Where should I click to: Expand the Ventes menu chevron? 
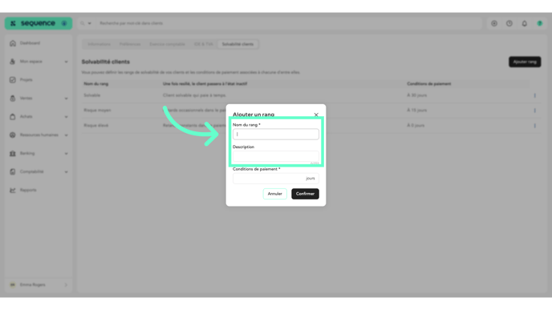[66, 99]
